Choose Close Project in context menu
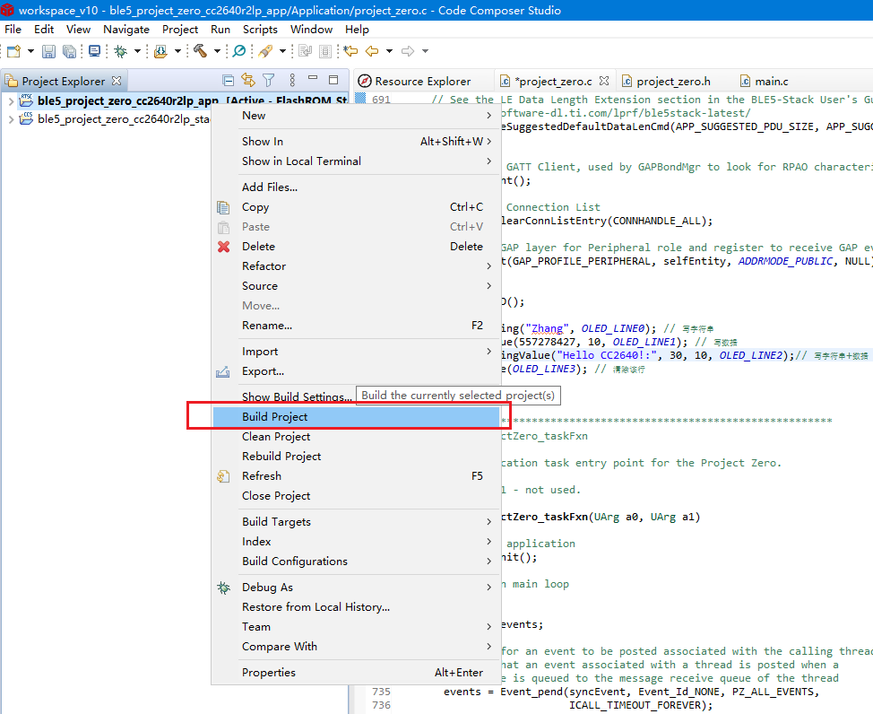 point(357,496)
